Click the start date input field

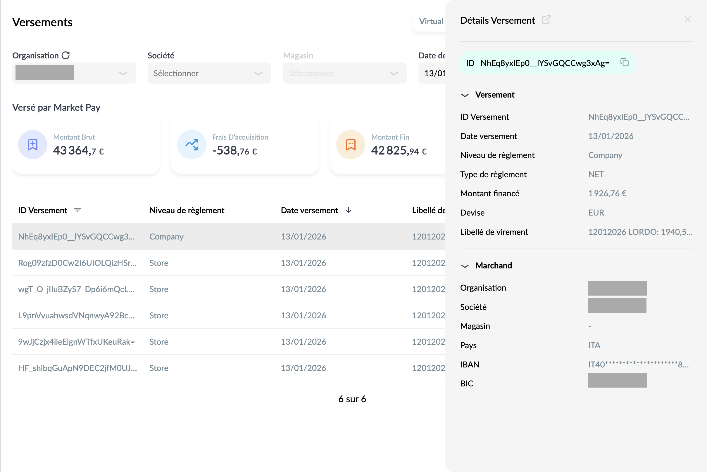432,73
